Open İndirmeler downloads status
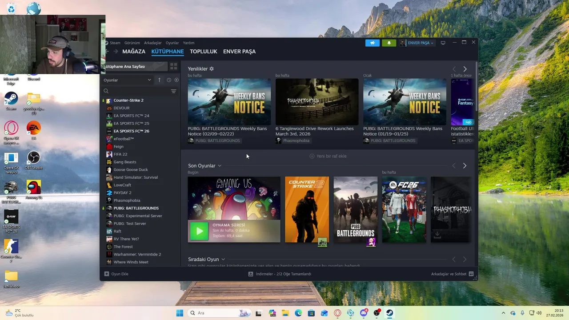Viewport: 569px width, 320px height. point(280,274)
